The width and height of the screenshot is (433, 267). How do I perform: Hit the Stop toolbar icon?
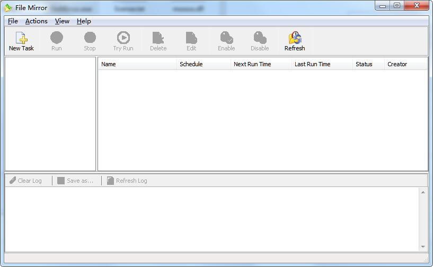pos(90,41)
